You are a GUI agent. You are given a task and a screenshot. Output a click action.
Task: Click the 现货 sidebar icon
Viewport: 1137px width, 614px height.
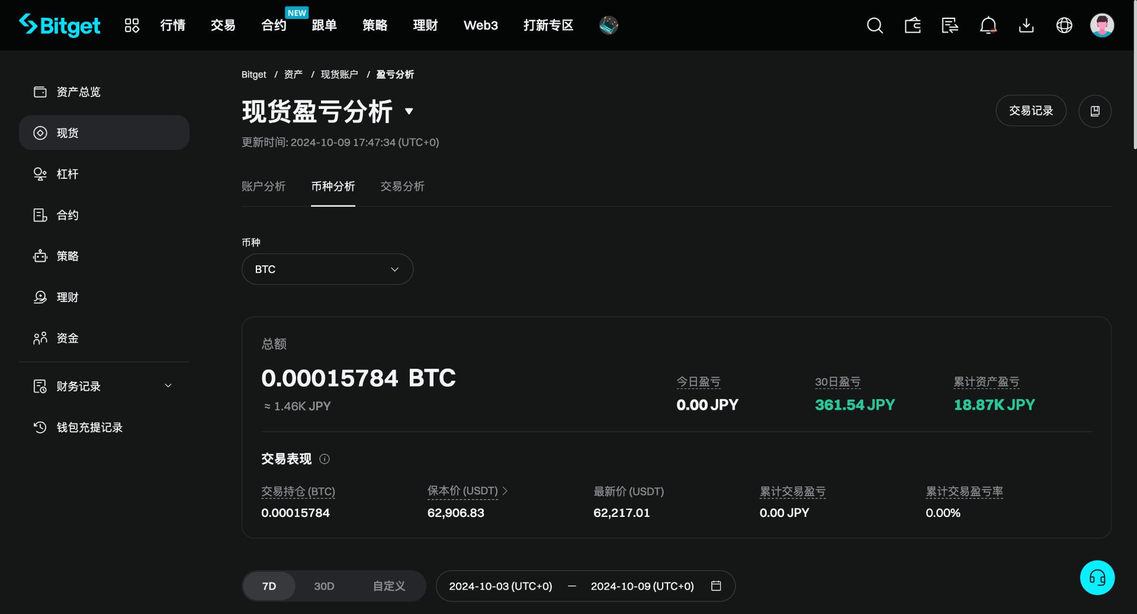40,133
